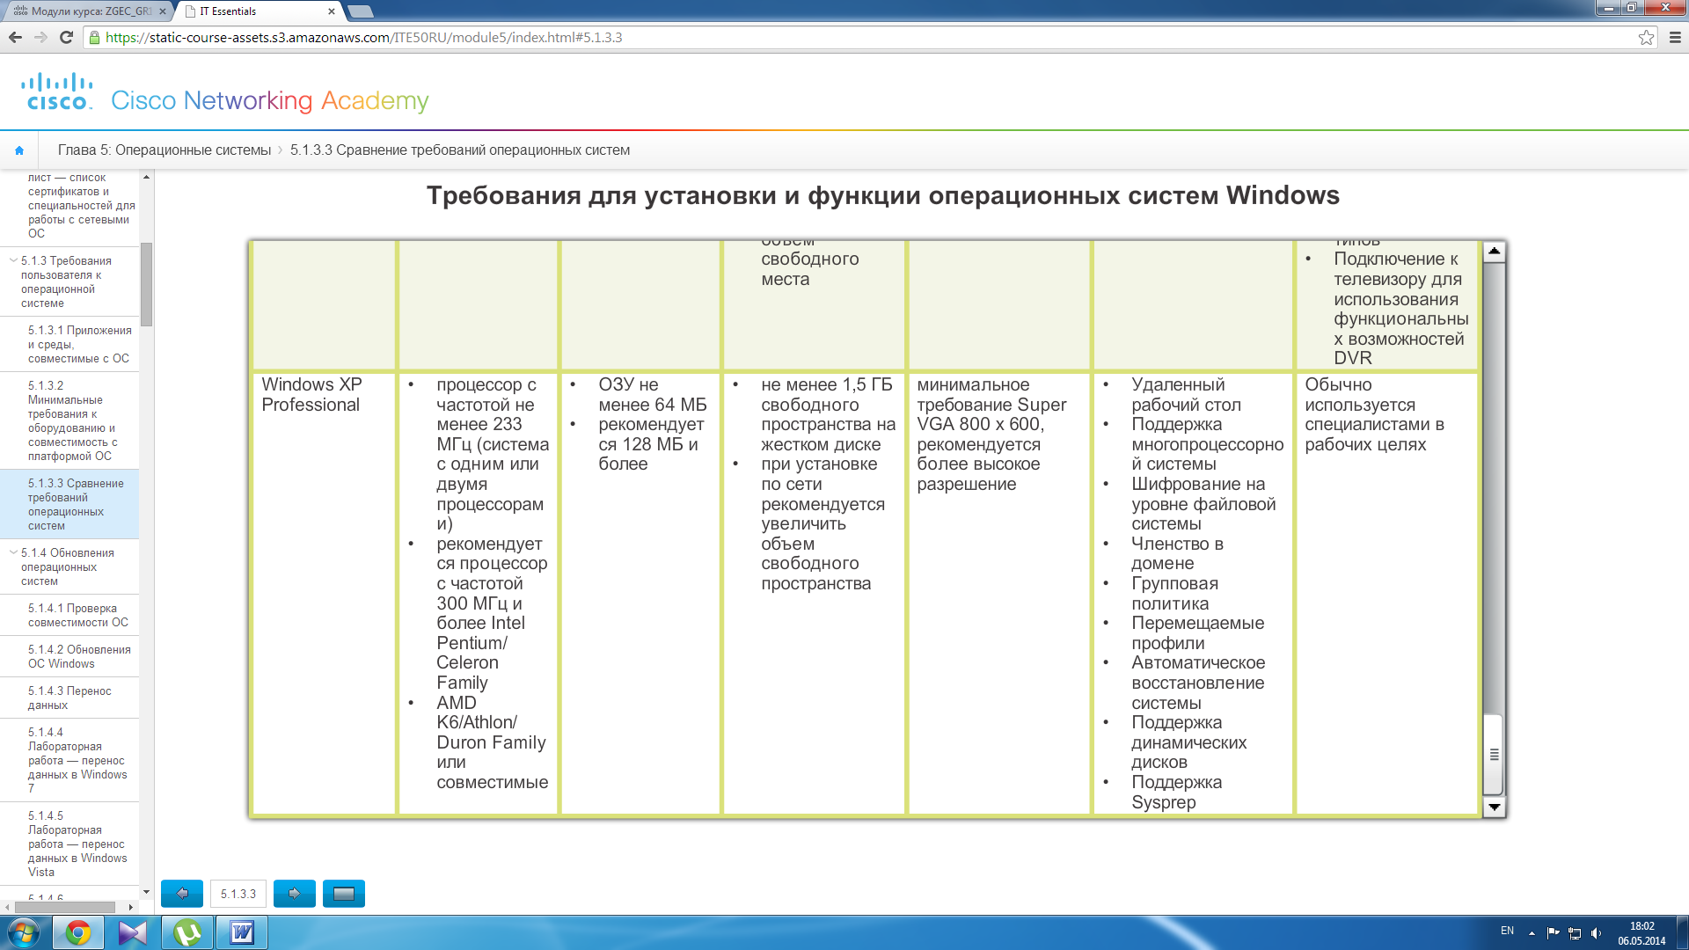This screenshot has width=1689, height=950.
Task: Open the Visual Studio taskbar icon
Action: click(x=133, y=932)
